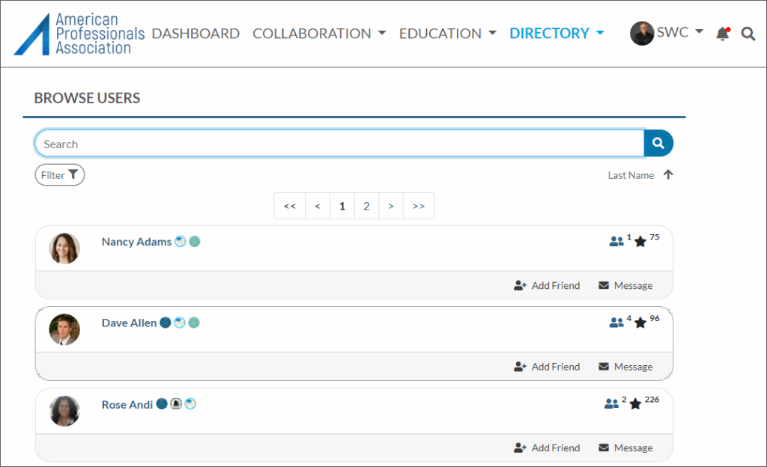The height and width of the screenshot is (467, 767).
Task: Click into the Search users field
Action: pyautogui.click(x=339, y=144)
